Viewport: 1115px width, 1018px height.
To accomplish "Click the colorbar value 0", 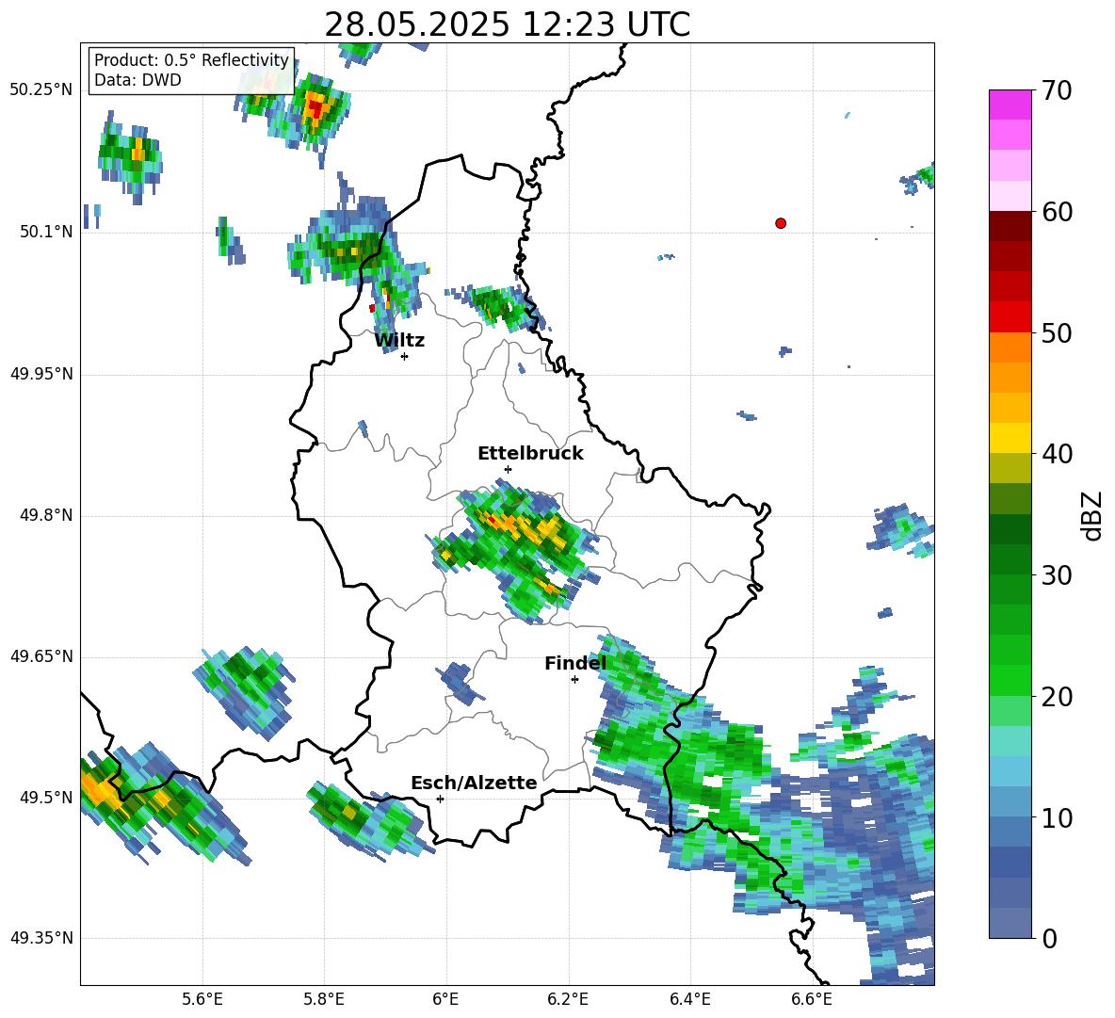I will coord(1048,938).
